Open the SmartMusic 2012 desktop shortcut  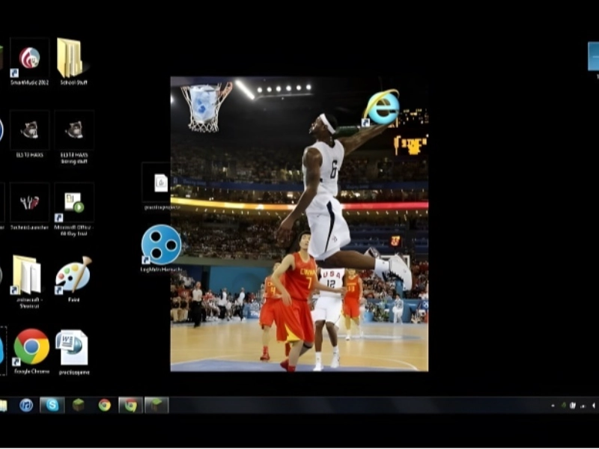point(30,59)
